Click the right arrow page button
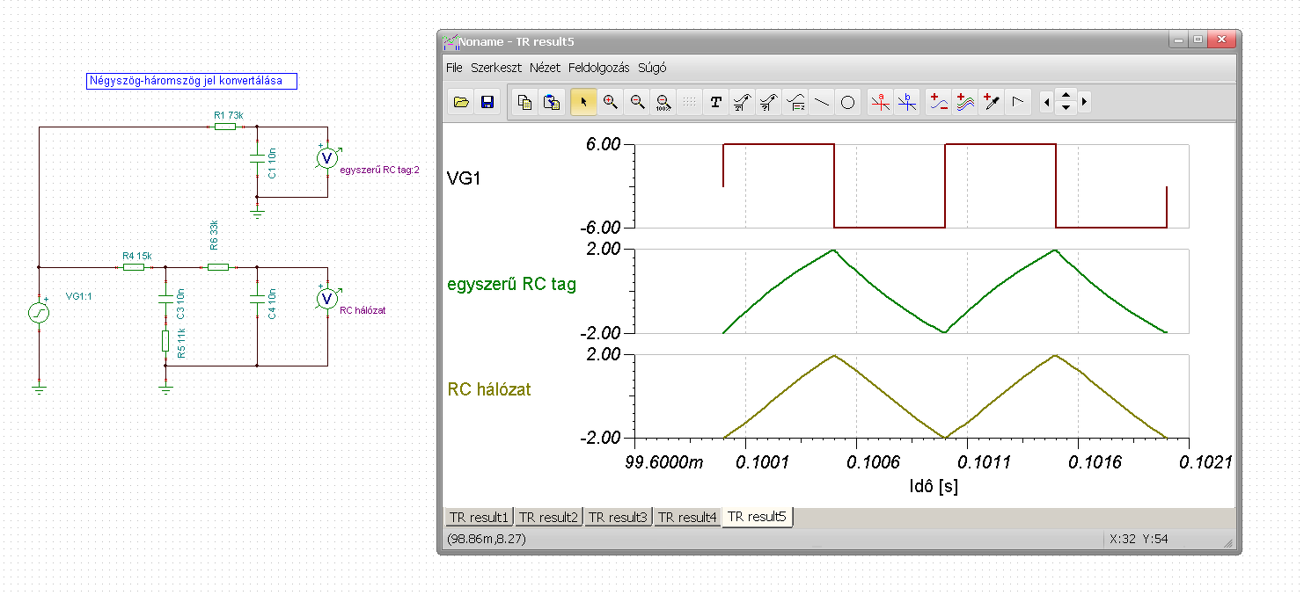Image resolution: width=1304 pixels, height=595 pixels. coord(1084,102)
